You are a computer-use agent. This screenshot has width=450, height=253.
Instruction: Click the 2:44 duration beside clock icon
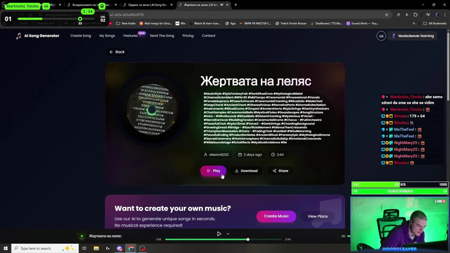pyautogui.click(x=280, y=155)
